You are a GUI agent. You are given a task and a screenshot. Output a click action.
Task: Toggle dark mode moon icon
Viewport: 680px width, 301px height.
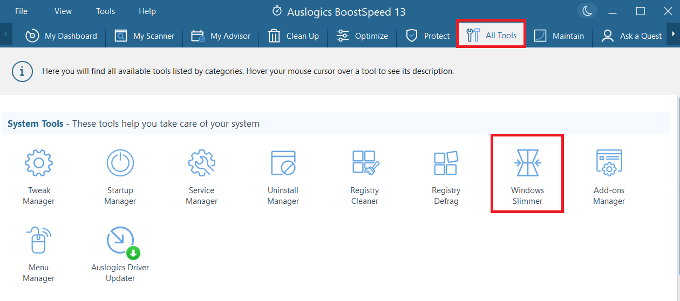587,11
